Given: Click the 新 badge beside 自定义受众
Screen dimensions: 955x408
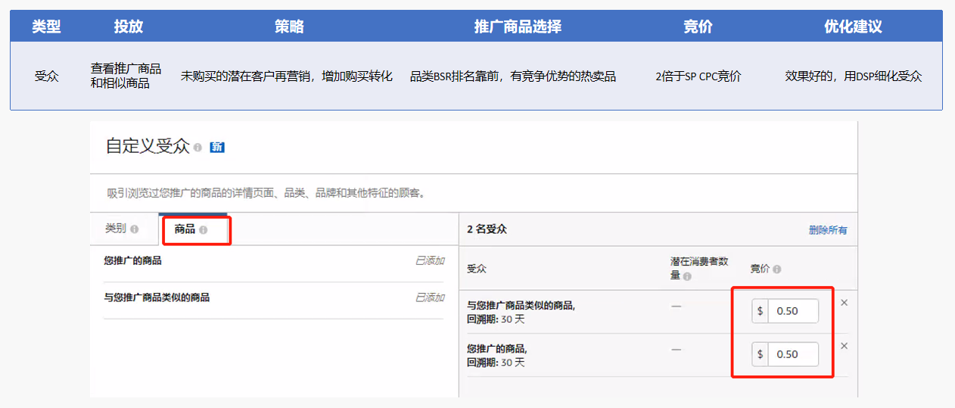Looking at the screenshot, I should (217, 147).
